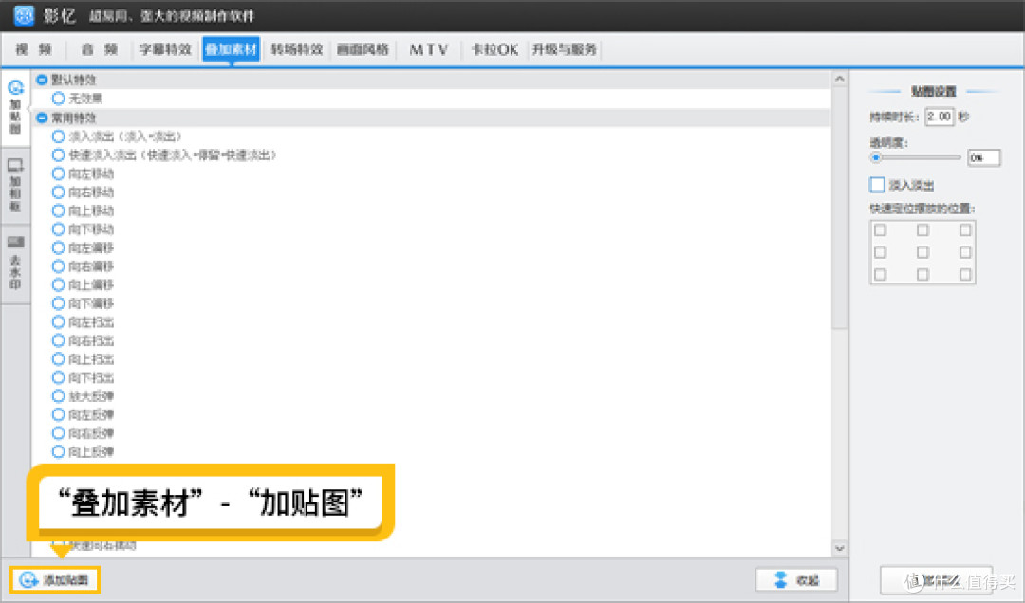Choose the 向右移动 effect
This screenshot has width=1025, height=603.
point(58,192)
